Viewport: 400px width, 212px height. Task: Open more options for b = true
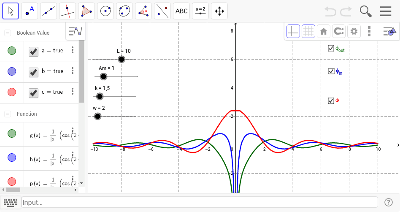[x=73, y=71]
